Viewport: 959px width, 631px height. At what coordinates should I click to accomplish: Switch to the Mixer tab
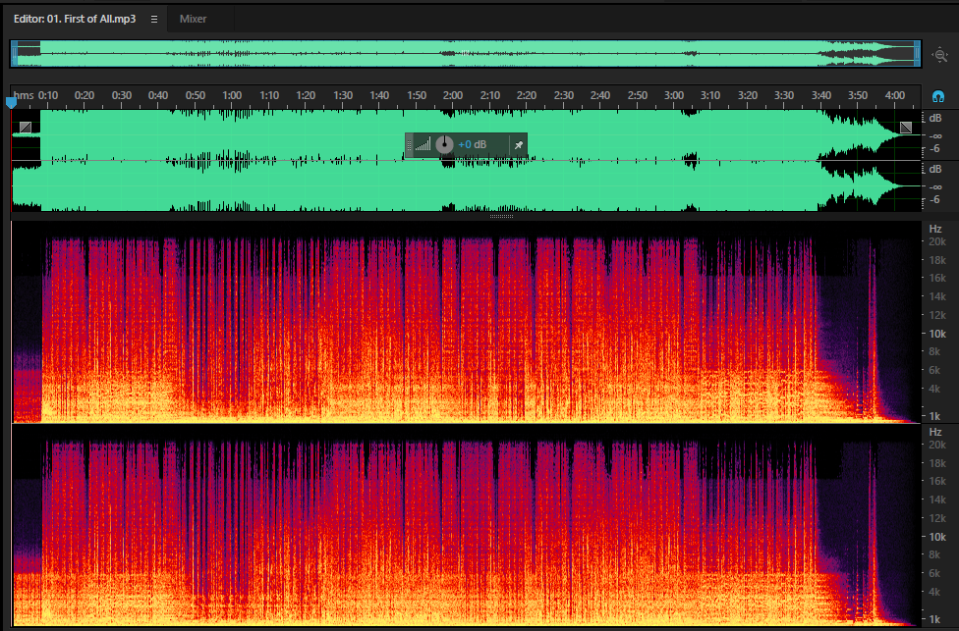coord(193,19)
